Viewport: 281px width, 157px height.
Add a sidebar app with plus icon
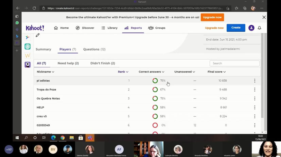(x=17, y=51)
